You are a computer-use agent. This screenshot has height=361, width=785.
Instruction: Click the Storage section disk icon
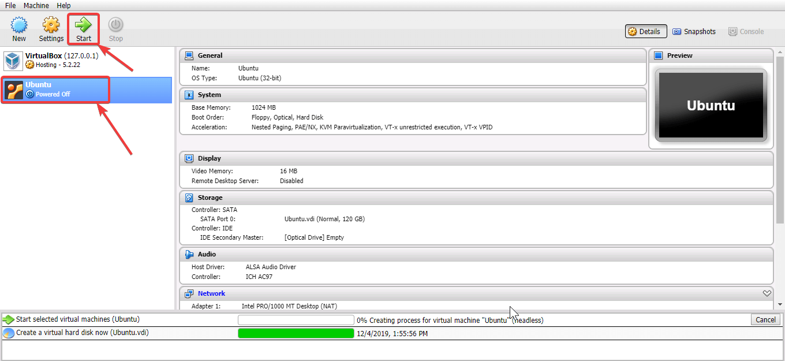pos(189,198)
